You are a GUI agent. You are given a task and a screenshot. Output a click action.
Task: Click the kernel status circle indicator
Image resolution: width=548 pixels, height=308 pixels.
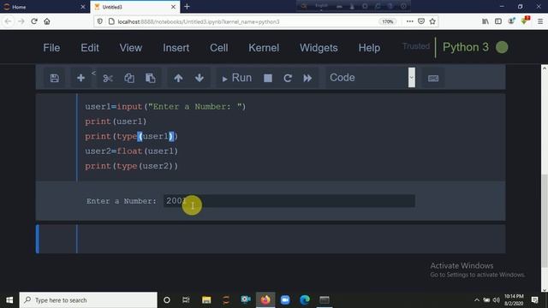[x=502, y=47]
